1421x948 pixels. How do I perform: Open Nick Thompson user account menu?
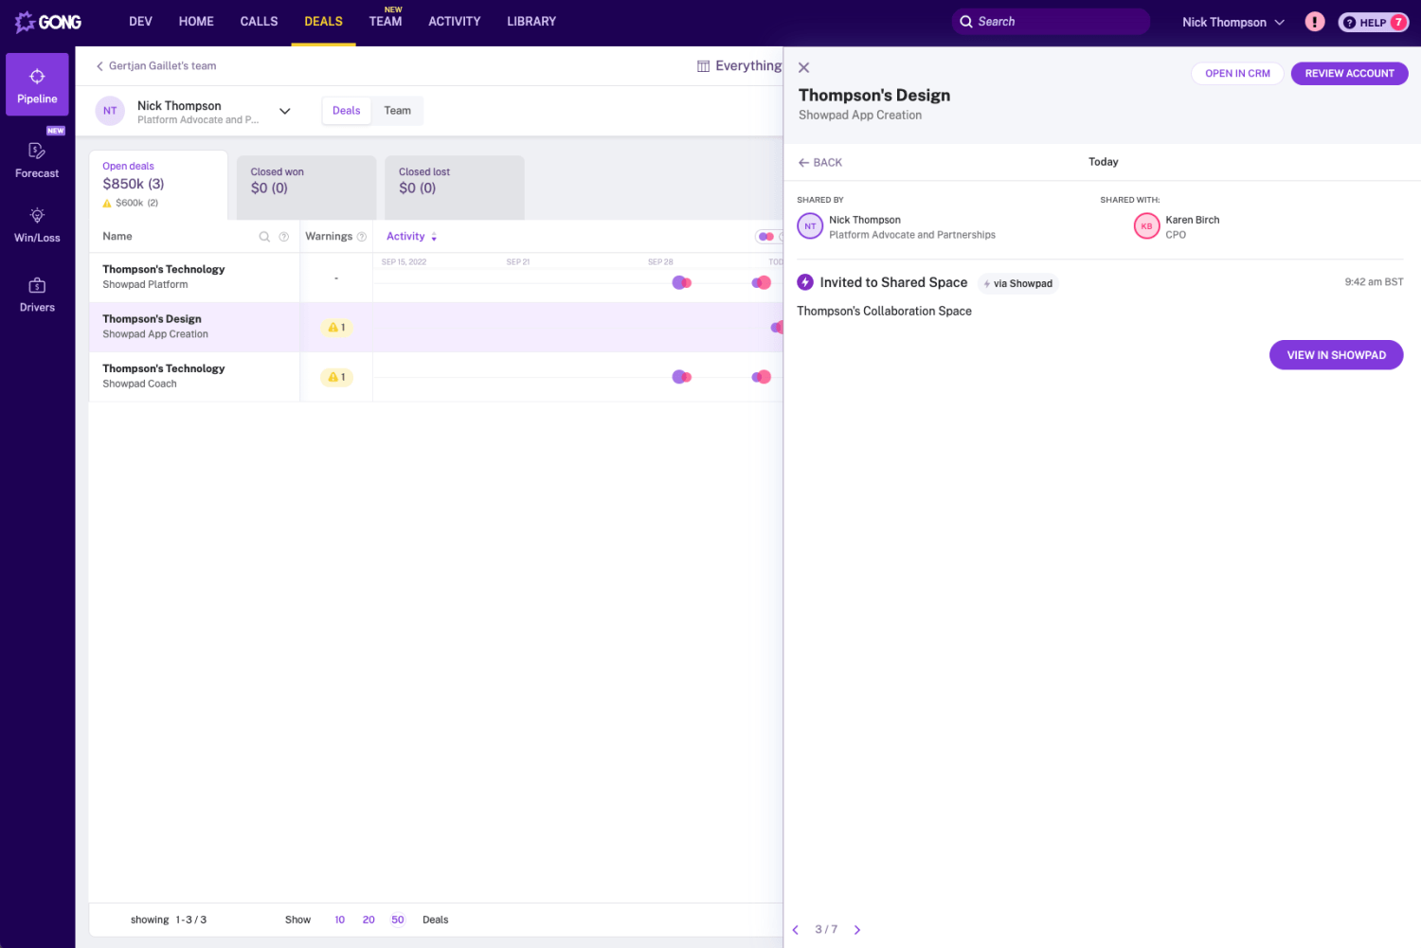(x=1232, y=22)
